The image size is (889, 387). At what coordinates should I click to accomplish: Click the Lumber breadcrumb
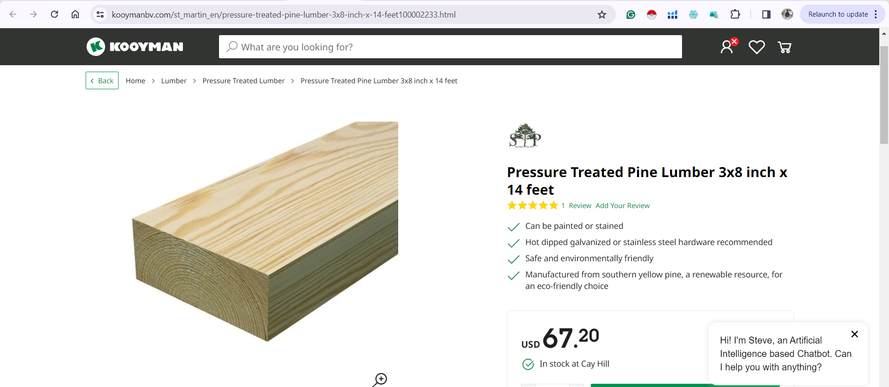174,80
